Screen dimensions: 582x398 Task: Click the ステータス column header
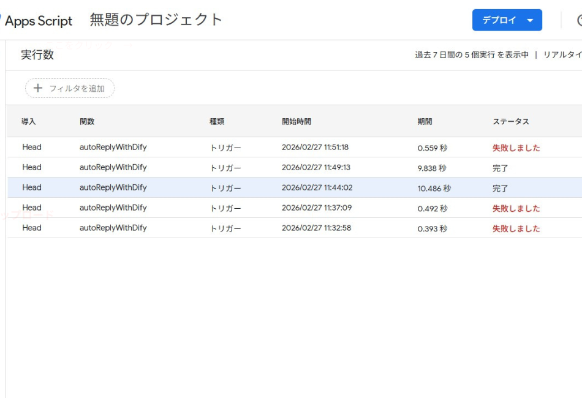point(510,122)
